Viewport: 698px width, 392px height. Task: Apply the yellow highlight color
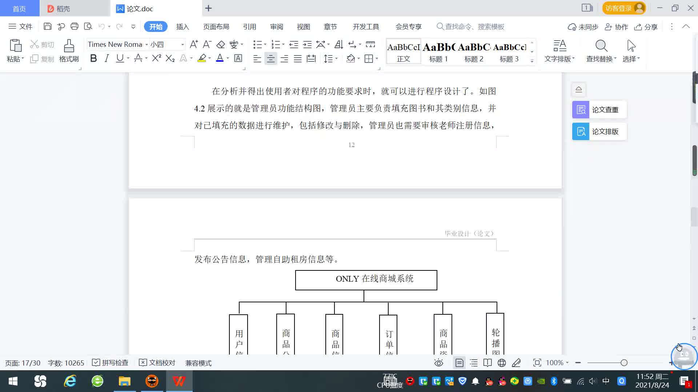[x=202, y=58]
